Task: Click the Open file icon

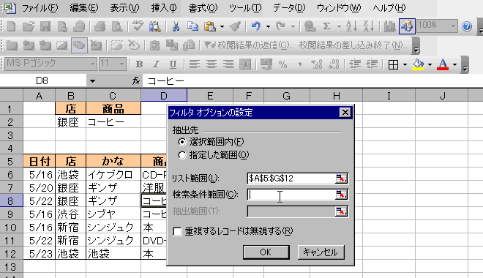Action: point(29,26)
